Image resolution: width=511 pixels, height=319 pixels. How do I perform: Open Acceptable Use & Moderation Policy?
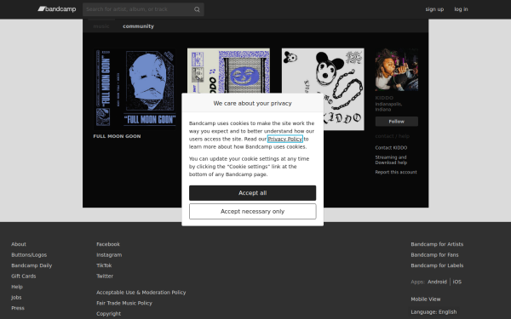coord(141,293)
